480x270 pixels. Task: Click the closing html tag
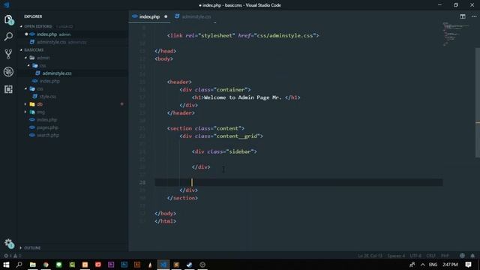coord(166,221)
